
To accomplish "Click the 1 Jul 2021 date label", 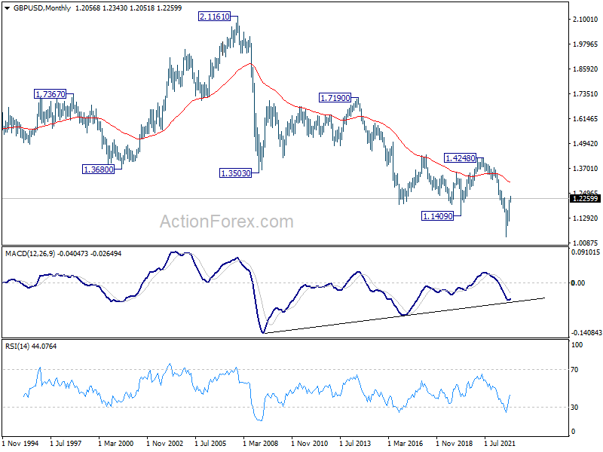I will coord(500,444).
